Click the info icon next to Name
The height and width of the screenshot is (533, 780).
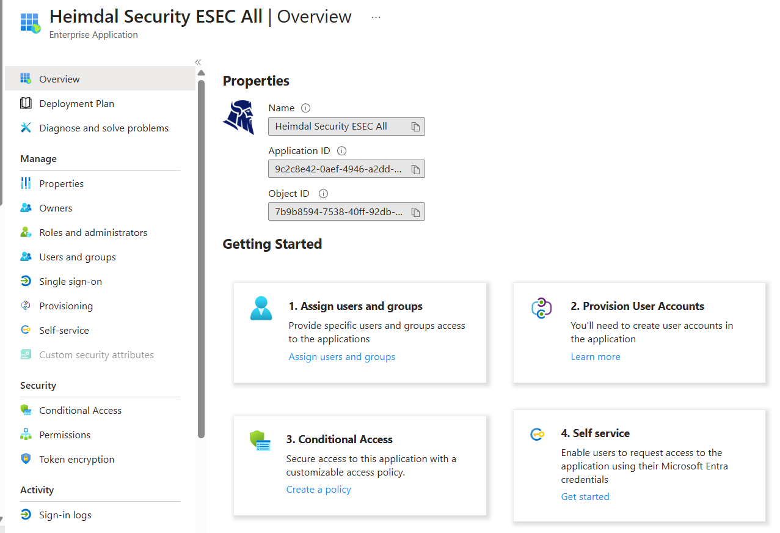(306, 108)
